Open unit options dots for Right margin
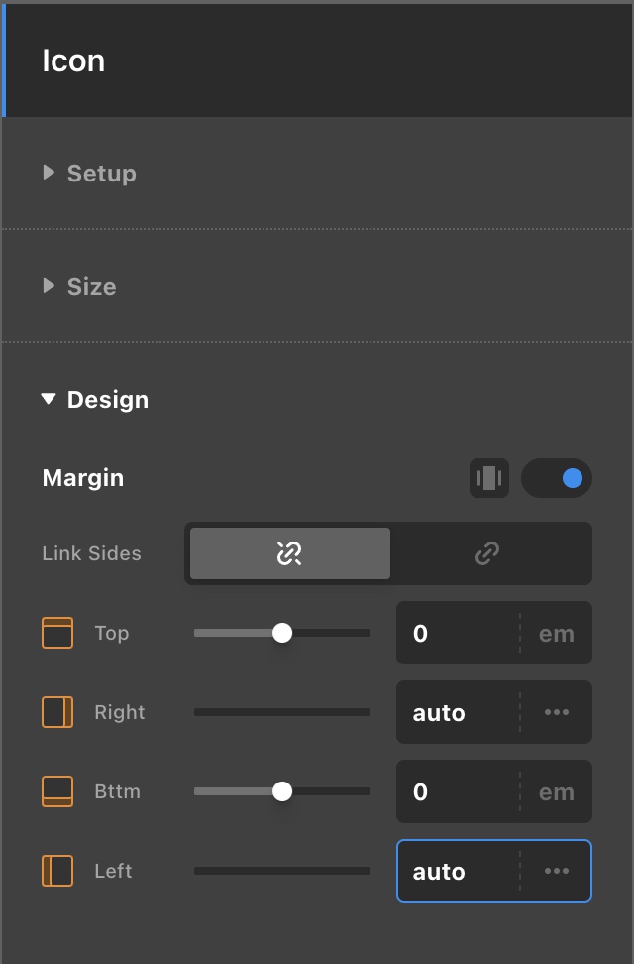The width and height of the screenshot is (634, 964). pos(557,712)
